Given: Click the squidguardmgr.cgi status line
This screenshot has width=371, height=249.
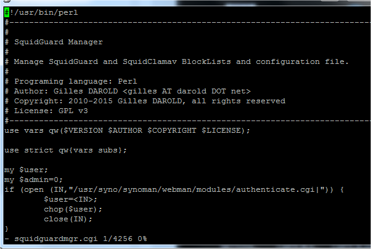Looking at the screenshot, I should 76,239.
